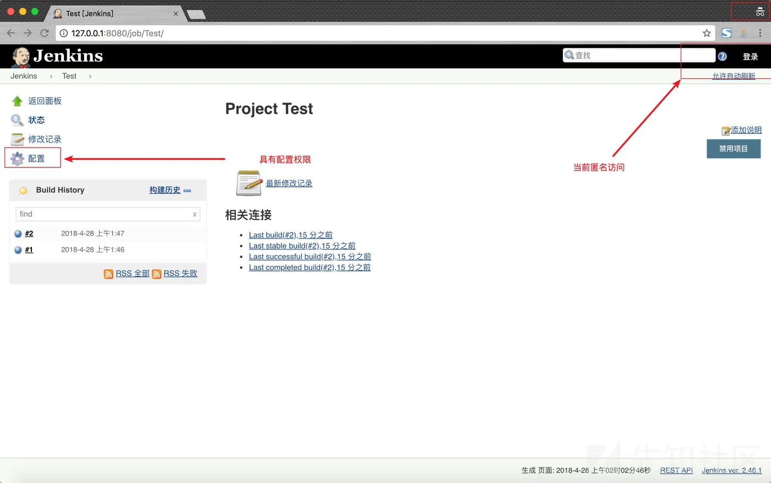Open Last build(#2) link
The width and height of the screenshot is (771, 483).
coord(291,235)
